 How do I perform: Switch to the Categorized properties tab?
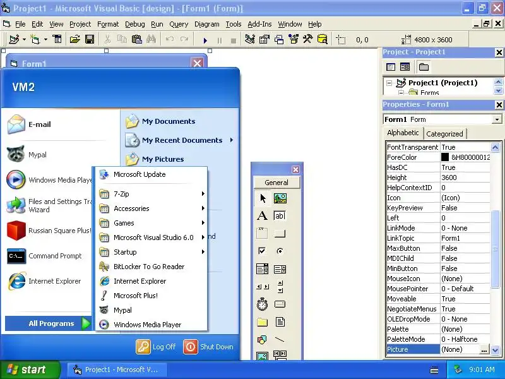444,134
